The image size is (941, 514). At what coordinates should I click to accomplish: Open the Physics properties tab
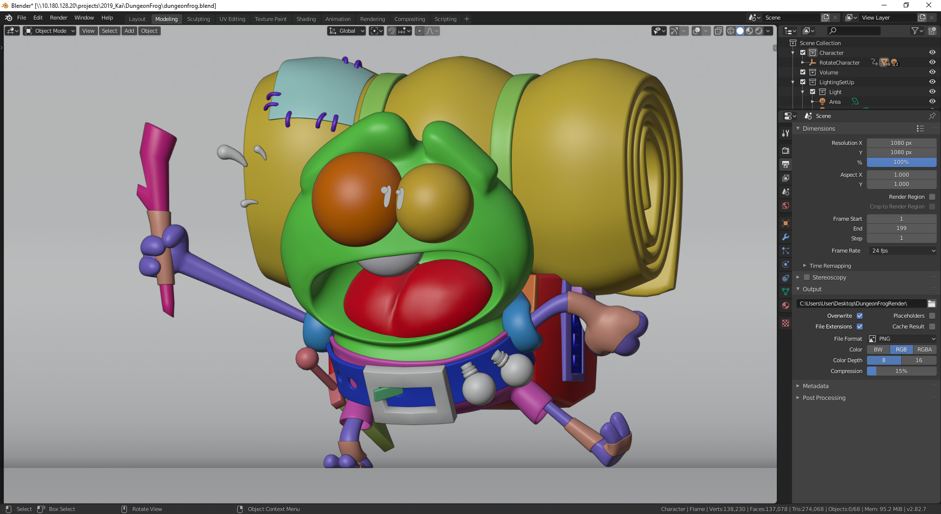[x=786, y=264]
